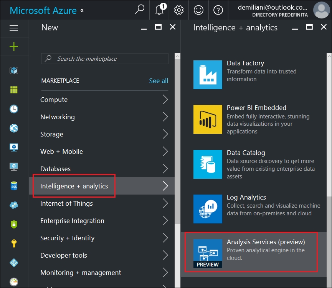
Task: Select Networking category
Action: (58, 117)
